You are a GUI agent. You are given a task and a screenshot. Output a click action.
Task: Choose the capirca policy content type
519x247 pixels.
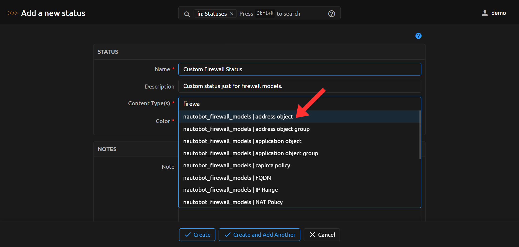coord(237,165)
